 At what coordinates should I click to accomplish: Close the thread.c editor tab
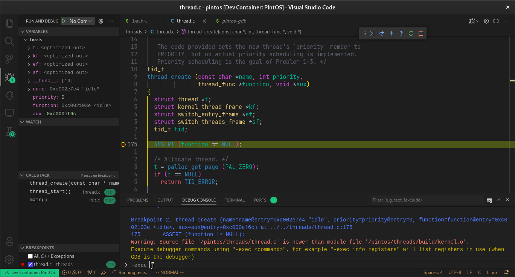tap(204, 21)
